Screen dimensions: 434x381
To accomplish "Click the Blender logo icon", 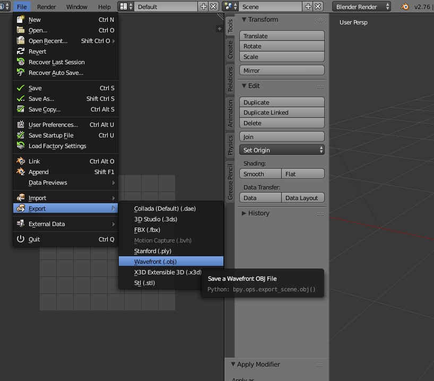I will click(x=405, y=7).
